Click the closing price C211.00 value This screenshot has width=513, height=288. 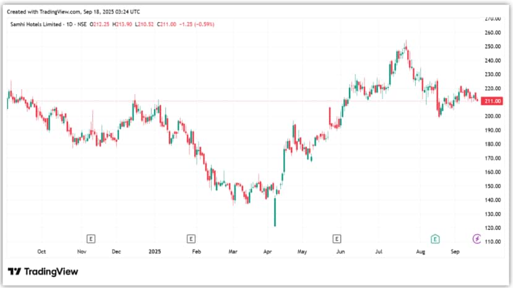[x=168, y=24]
